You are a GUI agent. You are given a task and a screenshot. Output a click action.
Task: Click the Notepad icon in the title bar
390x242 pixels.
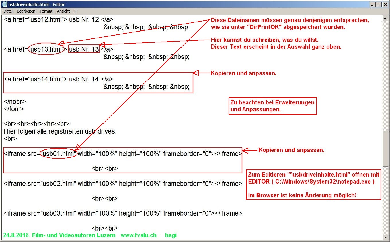[4, 4]
